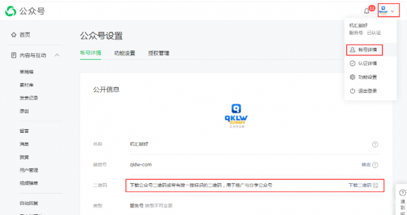Open 消息 in the sidebar

tap(24, 144)
